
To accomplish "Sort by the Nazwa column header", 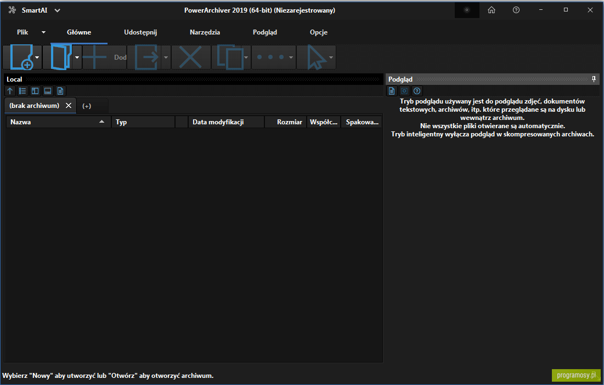I will coord(59,122).
